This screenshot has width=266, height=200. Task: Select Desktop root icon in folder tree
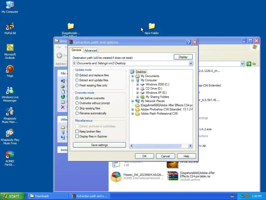pyautogui.click(x=132, y=72)
